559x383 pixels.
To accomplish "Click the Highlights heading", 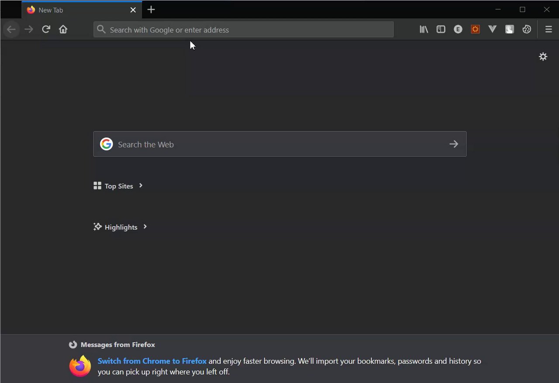I will coord(121,227).
